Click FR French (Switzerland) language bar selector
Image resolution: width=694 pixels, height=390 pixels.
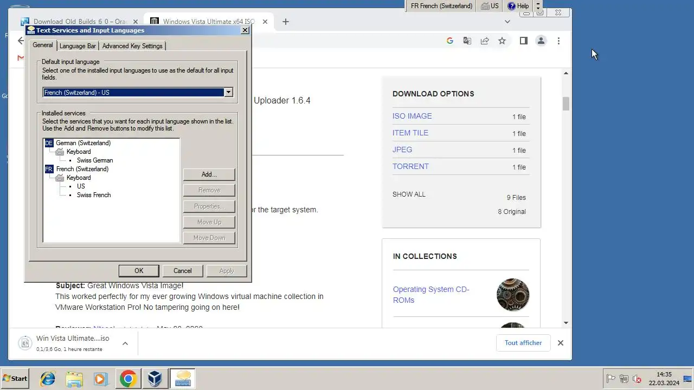pyautogui.click(x=441, y=6)
